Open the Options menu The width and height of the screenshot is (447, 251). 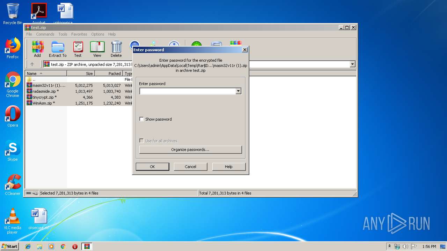[x=98, y=34]
